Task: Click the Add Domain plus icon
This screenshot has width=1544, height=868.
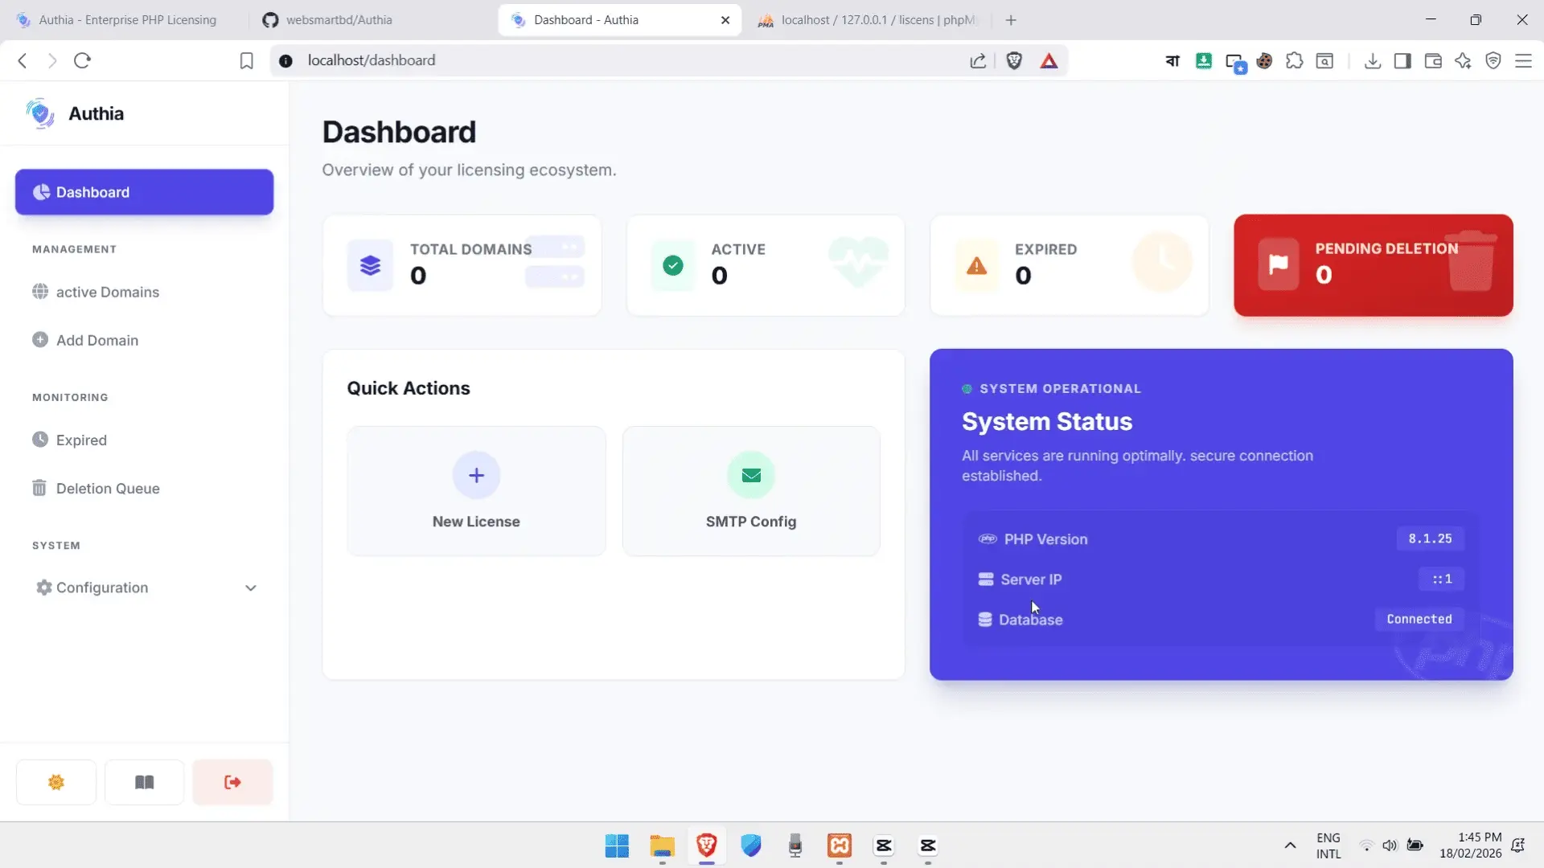Action: tap(41, 340)
